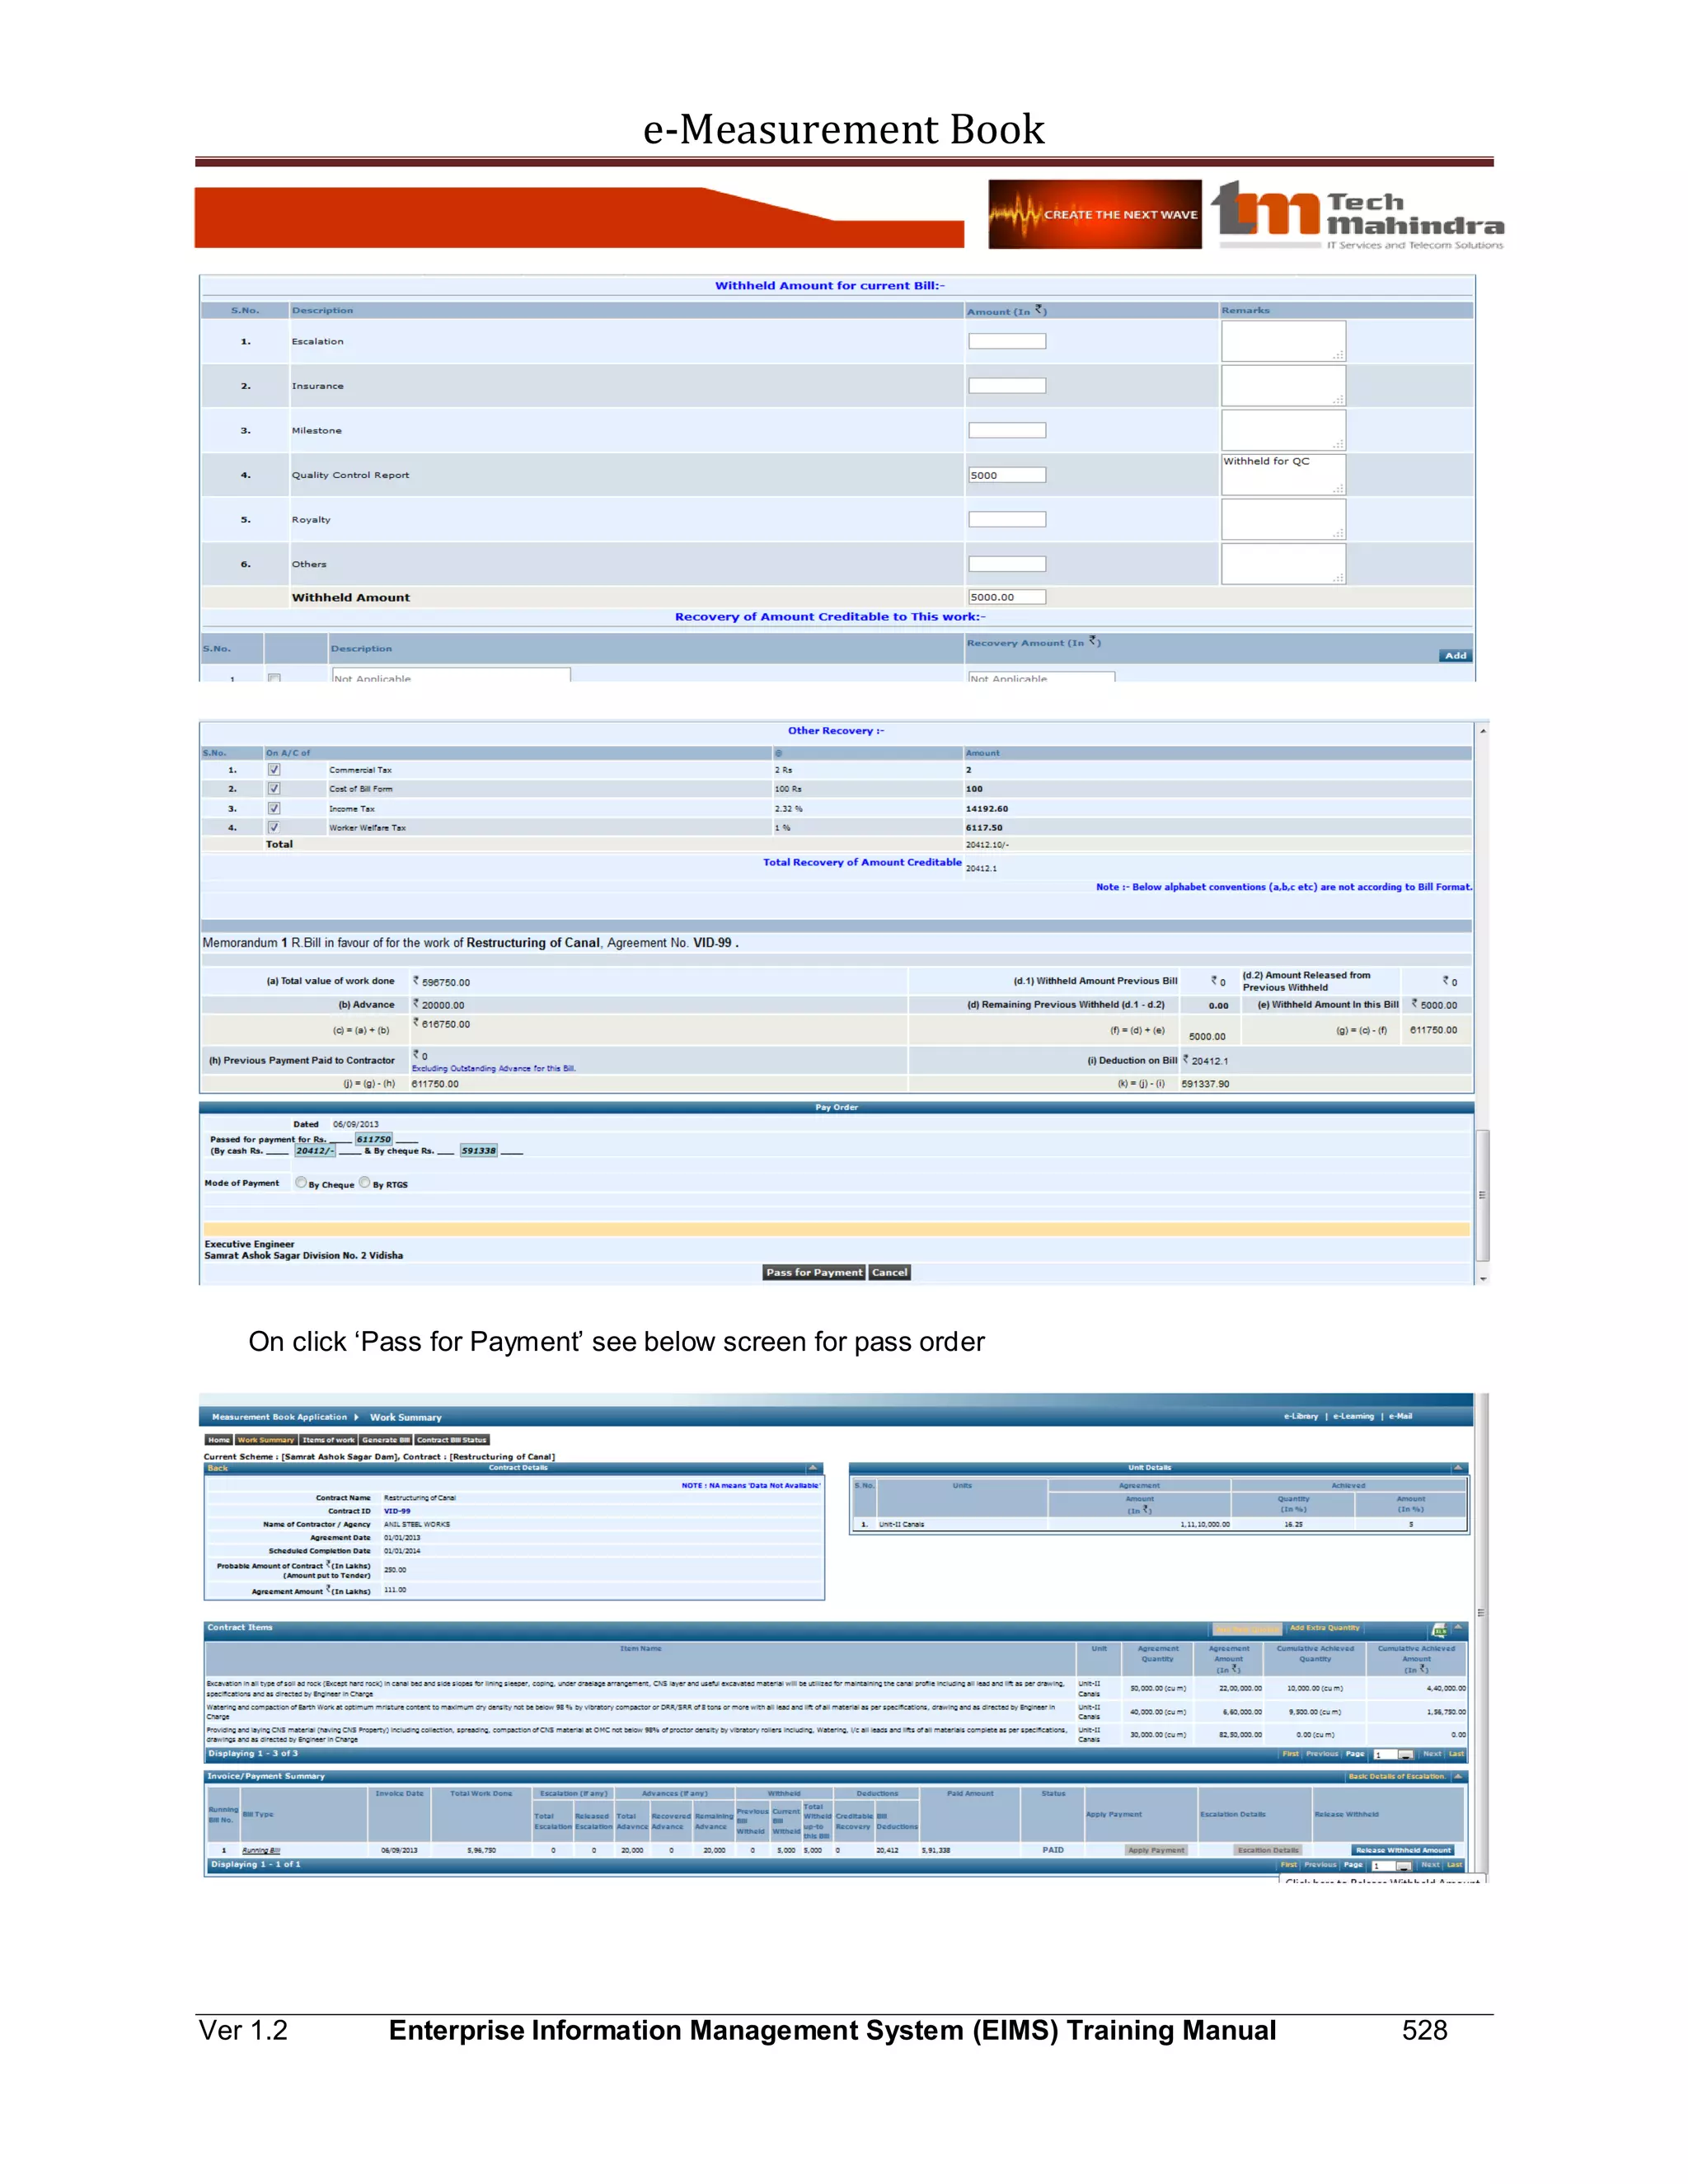
Task: Select the By RTGS payment mode
Action: pyautogui.click(x=365, y=1183)
